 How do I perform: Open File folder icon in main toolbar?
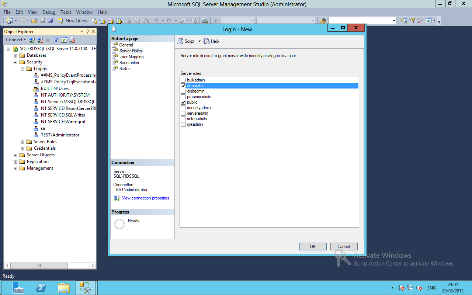[x=34, y=21]
